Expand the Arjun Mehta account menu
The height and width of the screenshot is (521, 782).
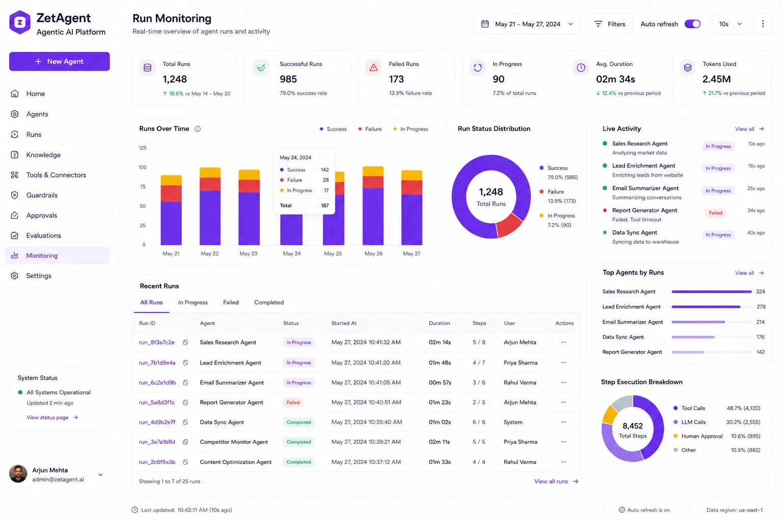point(100,475)
